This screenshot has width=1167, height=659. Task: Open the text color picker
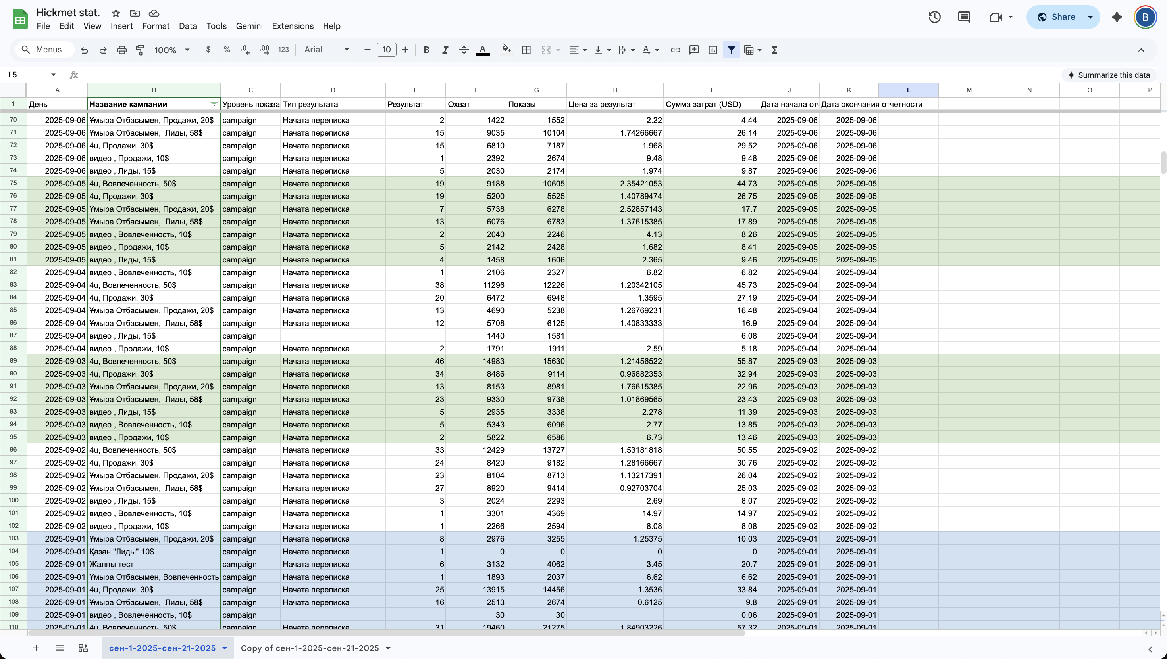(x=483, y=50)
